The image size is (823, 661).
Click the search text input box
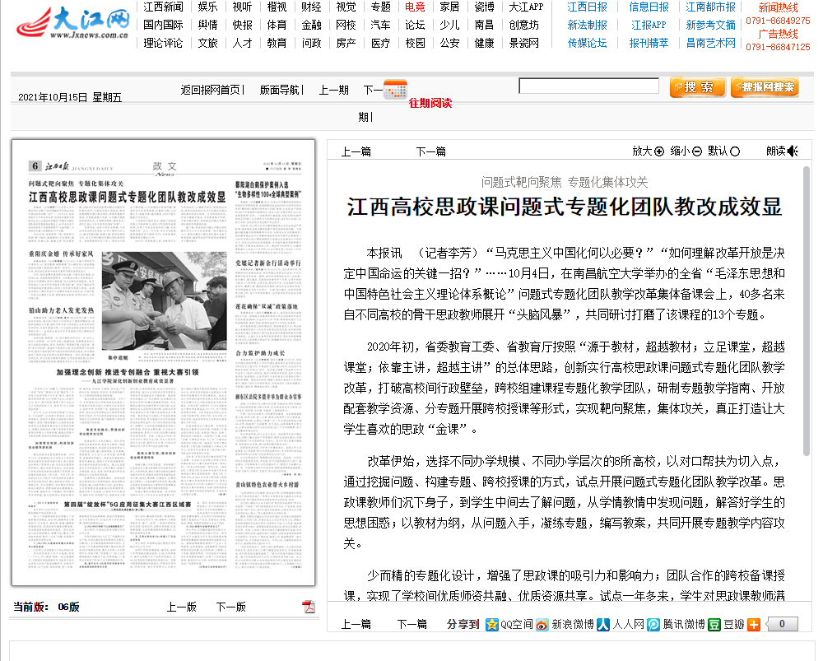tap(588, 86)
